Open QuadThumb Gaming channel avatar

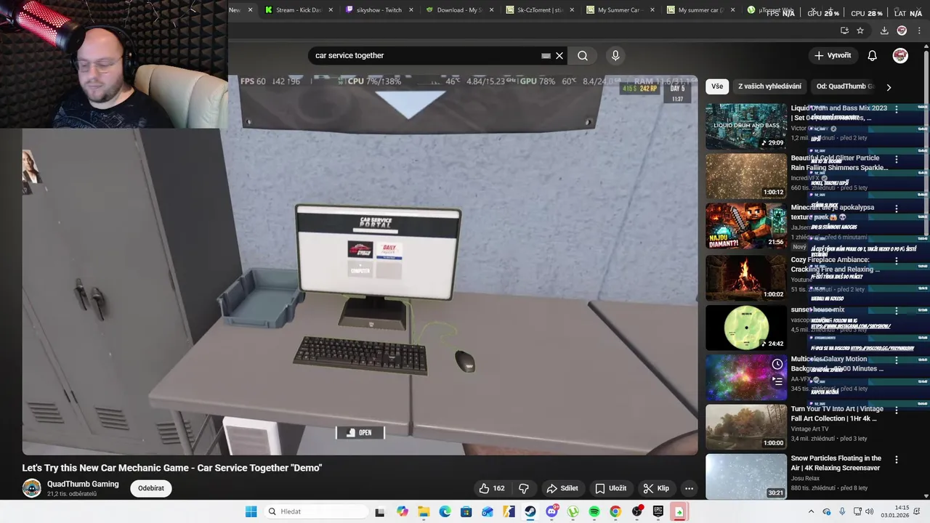click(31, 488)
